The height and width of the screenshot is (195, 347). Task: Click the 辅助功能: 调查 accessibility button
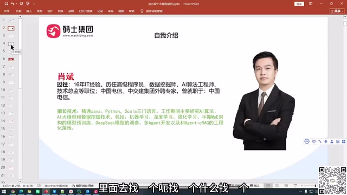click(83, 186)
